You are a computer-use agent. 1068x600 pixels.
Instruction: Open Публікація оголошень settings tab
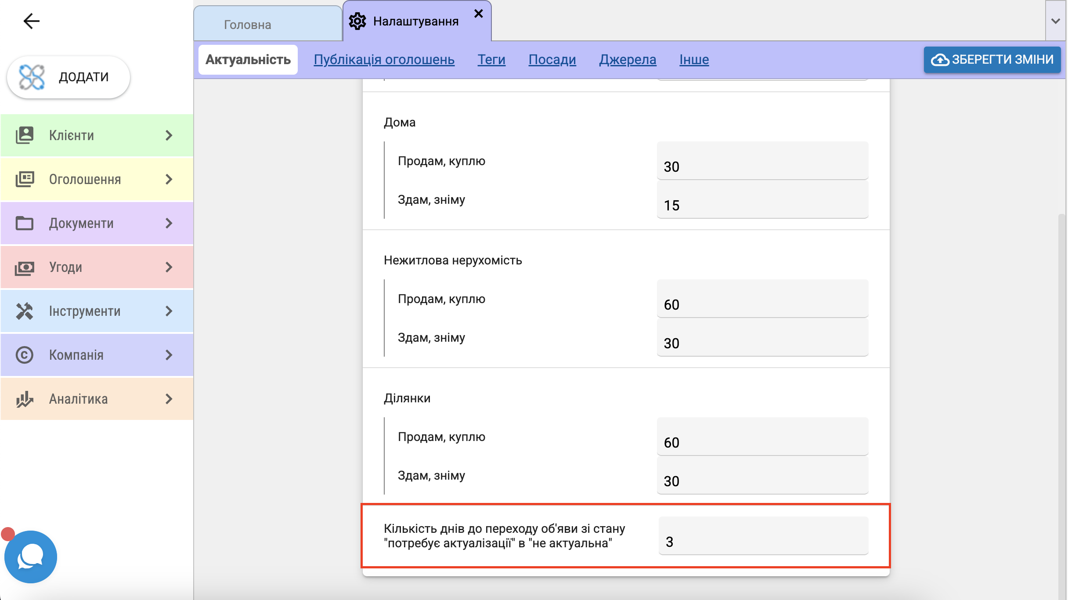tap(384, 59)
